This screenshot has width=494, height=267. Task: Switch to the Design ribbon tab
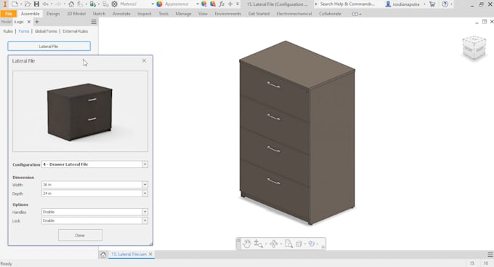53,14
